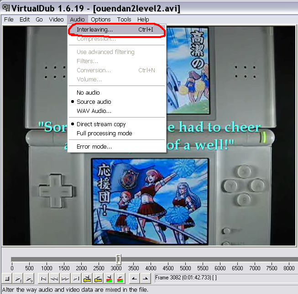Open the Error mode... dialog

(x=117, y=147)
